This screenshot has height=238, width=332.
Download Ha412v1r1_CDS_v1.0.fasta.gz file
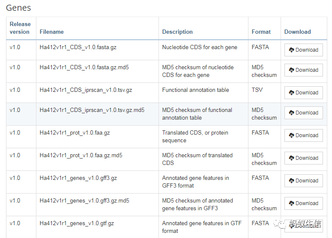(x=303, y=50)
